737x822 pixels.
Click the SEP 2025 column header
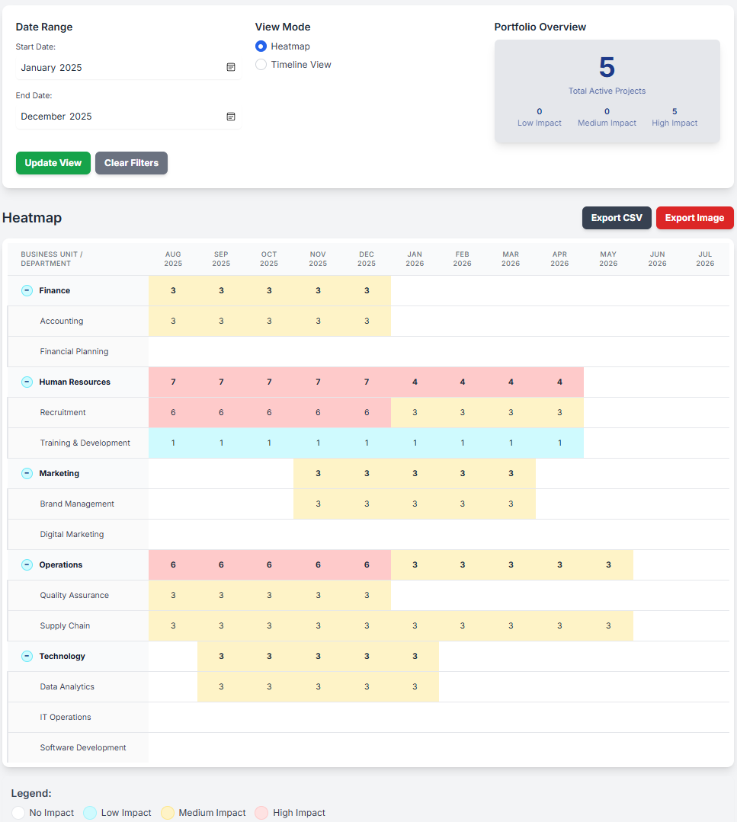point(221,259)
